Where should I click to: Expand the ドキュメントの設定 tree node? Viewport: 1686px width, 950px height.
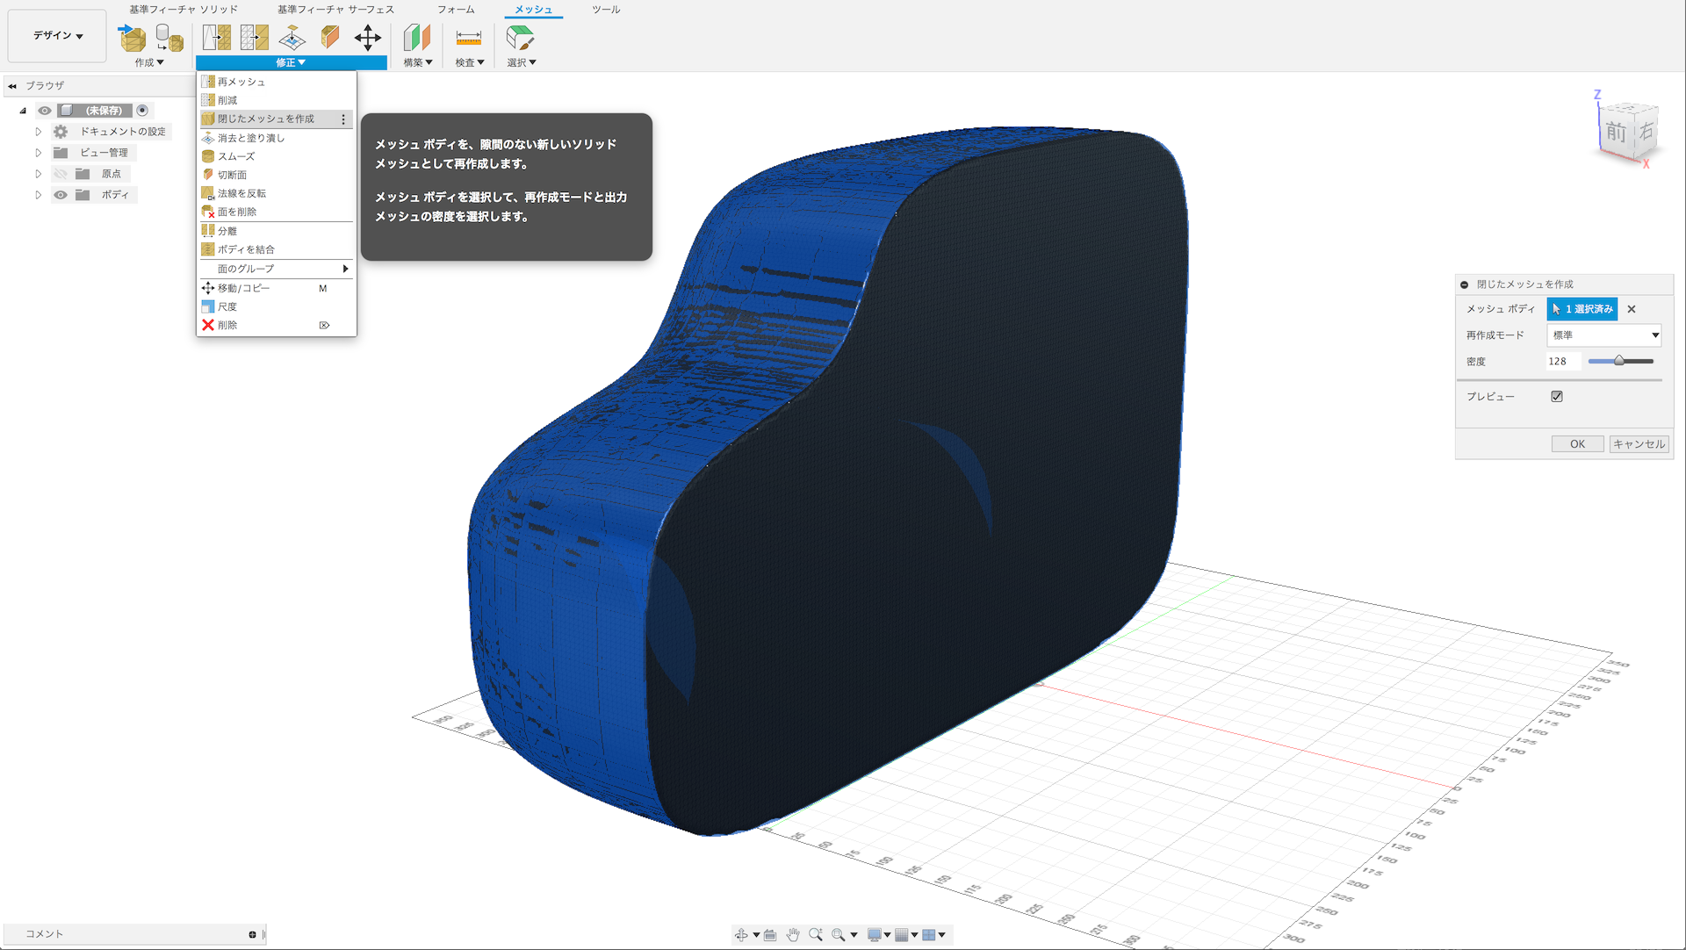tap(39, 132)
